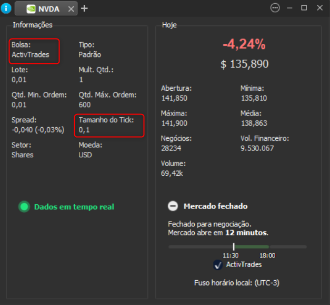
Task: Click the green trading session segment on timeline
Action: coord(252,246)
